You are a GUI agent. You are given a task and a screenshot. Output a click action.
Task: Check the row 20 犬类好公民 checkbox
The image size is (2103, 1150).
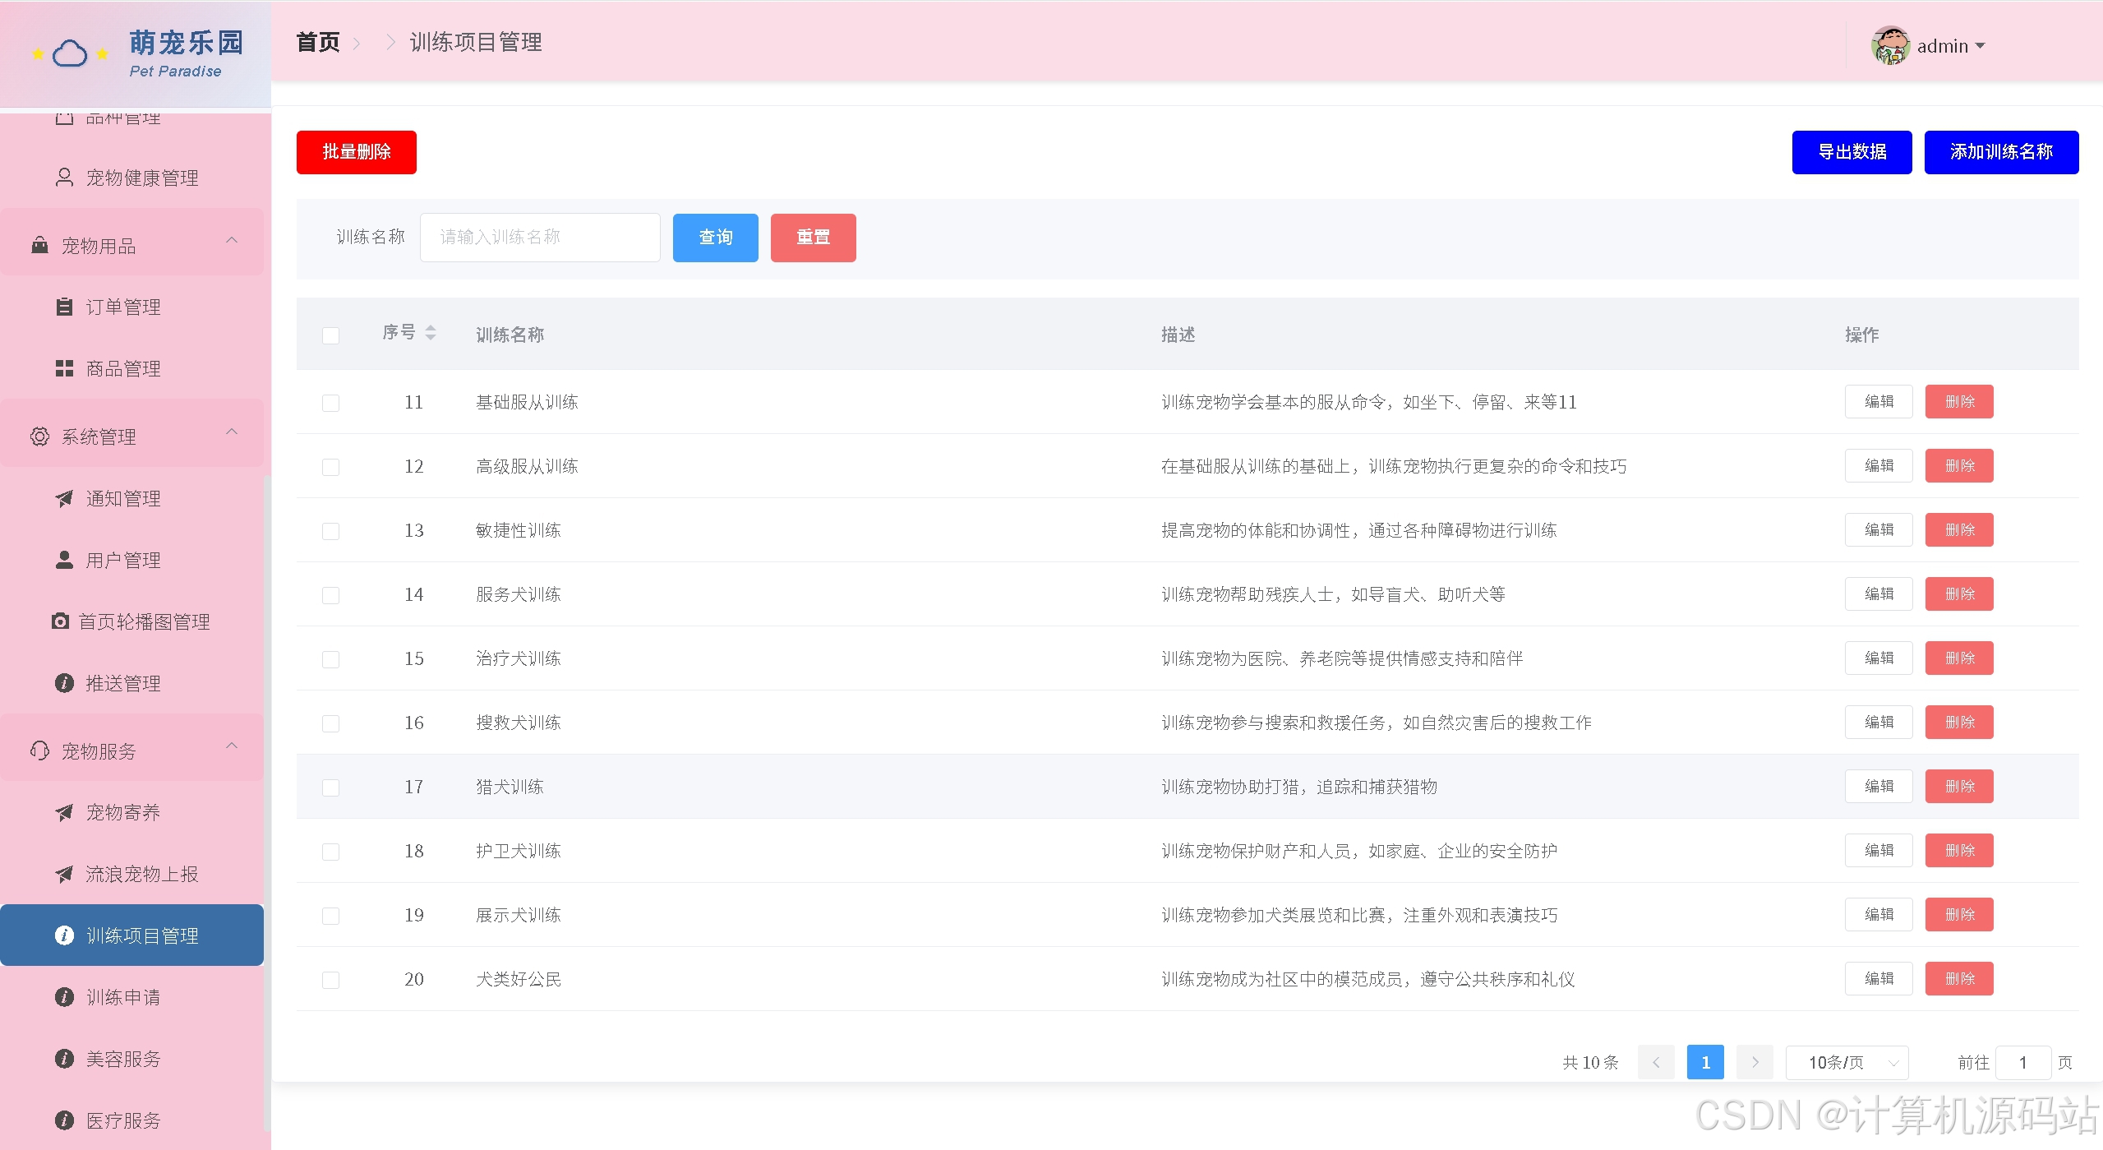coord(331,980)
